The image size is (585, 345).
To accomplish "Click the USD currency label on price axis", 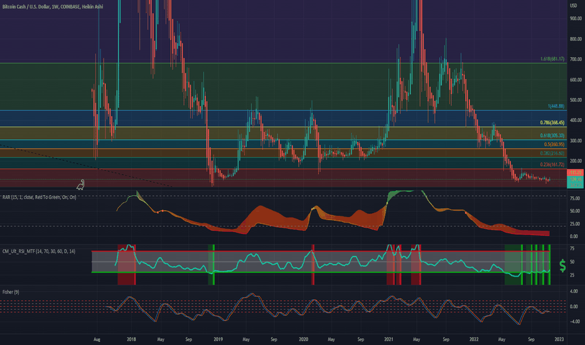I will 573,6.
